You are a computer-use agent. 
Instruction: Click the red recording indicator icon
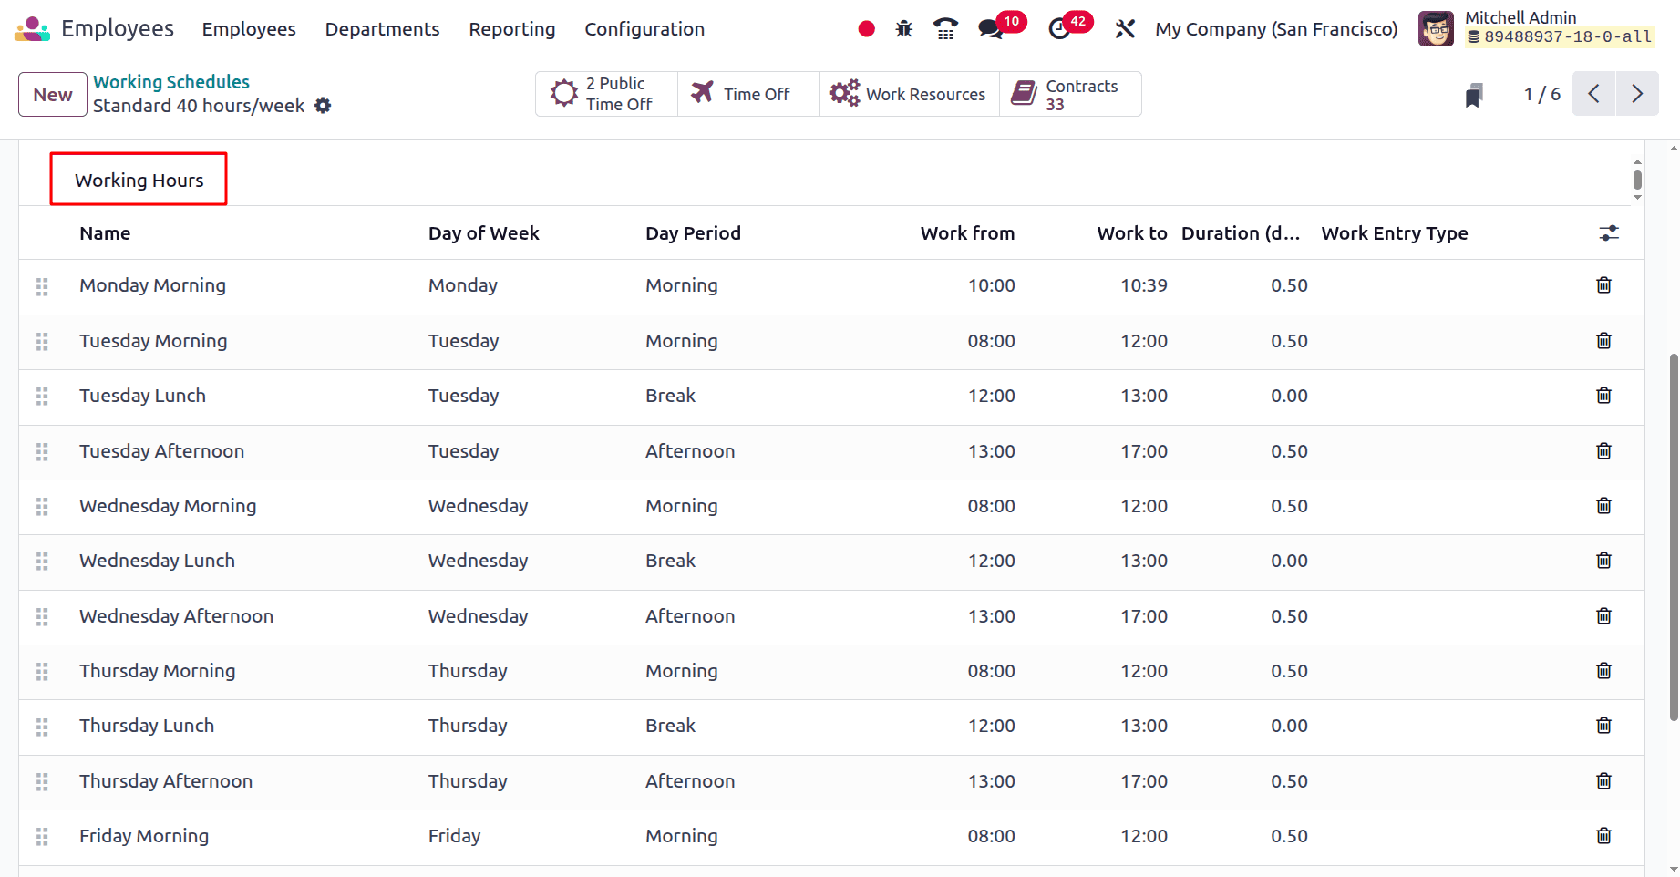(x=866, y=29)
